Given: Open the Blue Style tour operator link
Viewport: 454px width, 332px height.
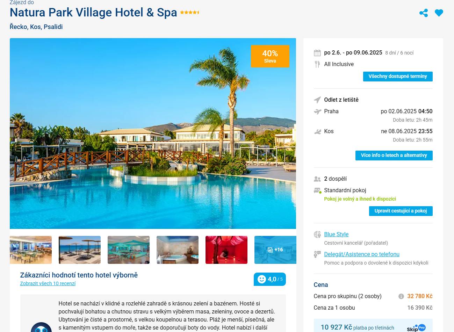Looking at the screenshot, I should pos(336,234).
